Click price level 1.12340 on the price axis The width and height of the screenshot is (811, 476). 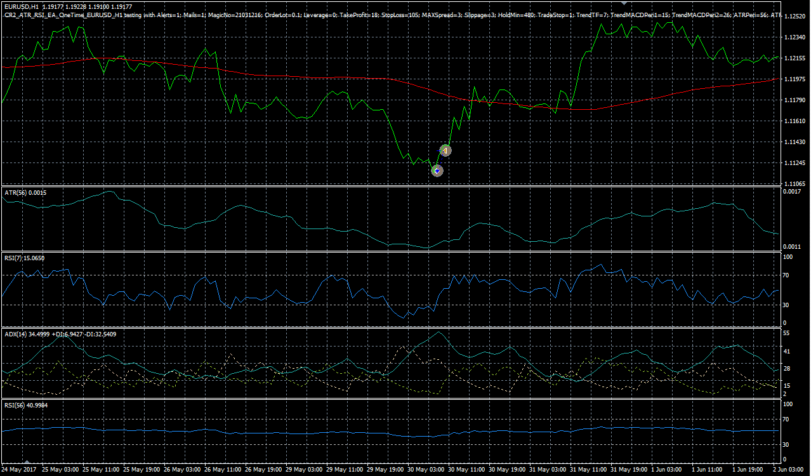click(795, 37)
